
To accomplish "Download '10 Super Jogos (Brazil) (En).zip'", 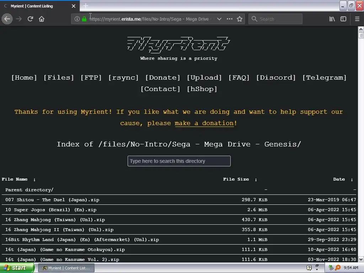I will click(51, 210).
